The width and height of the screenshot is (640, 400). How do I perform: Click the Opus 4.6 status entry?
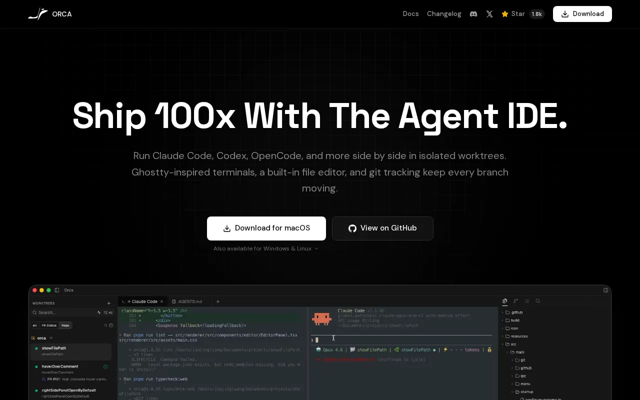click(x=329, y=350)
